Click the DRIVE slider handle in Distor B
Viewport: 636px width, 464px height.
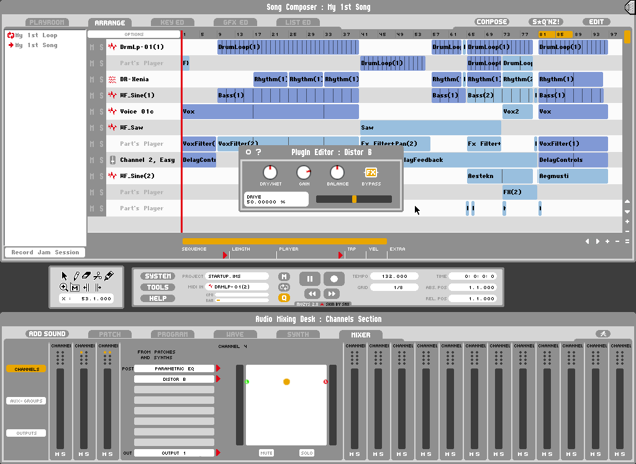(354, 199)
